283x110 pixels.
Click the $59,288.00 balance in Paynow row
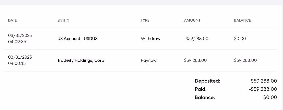[x=245, y=60]
